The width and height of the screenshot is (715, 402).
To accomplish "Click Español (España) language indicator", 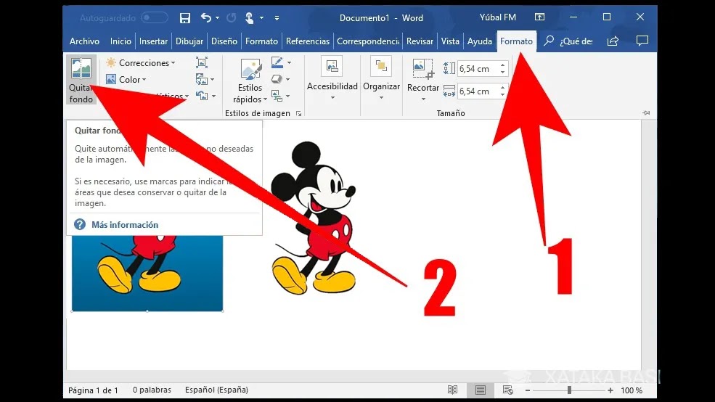I will tap(216, 390).
